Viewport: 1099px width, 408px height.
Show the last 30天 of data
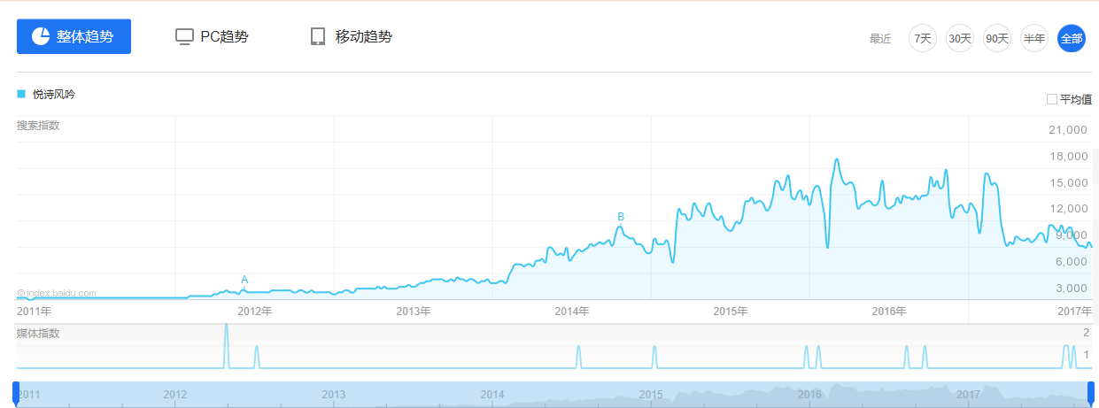point(960,38)
